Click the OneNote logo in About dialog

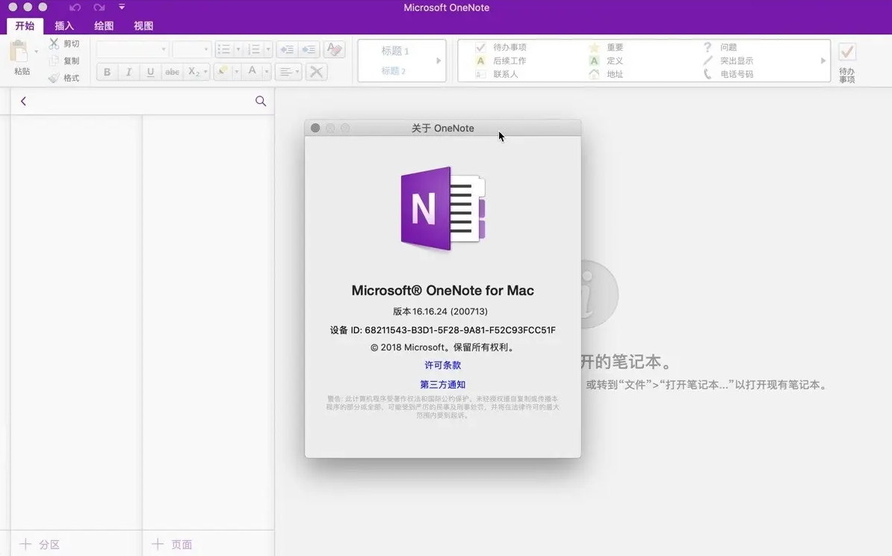point(443,208)
